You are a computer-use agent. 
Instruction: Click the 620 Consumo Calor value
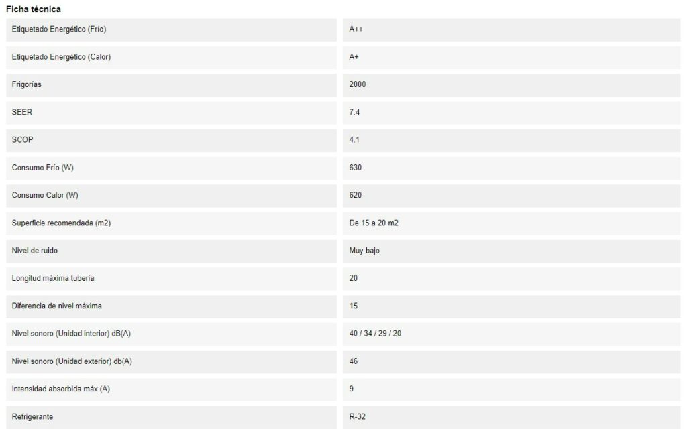click(x=356, y=195)
